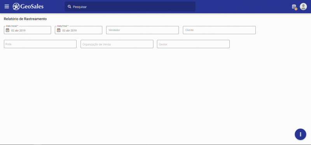Click the calendar icon in Data Final

pos(59,30)
